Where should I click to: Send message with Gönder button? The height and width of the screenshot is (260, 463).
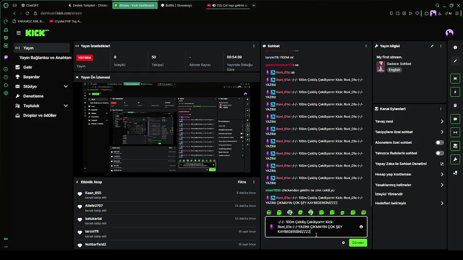pos(358,243)
